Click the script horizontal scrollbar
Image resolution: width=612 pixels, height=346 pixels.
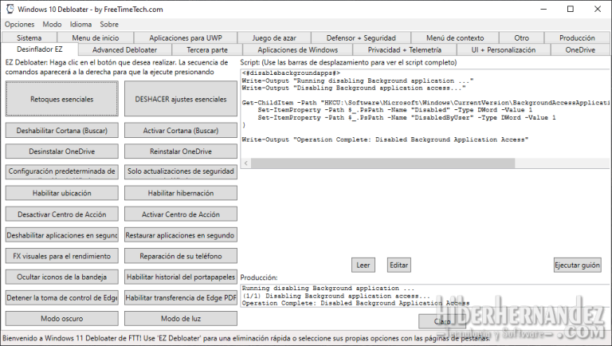(x=422, y=163)
